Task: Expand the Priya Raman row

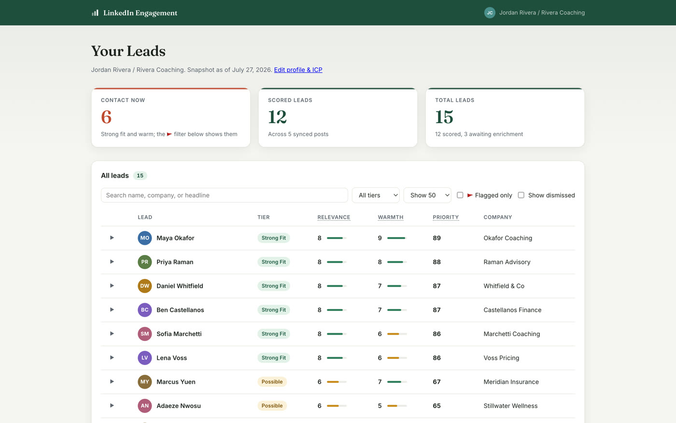Action: click(x=112, y=262)
